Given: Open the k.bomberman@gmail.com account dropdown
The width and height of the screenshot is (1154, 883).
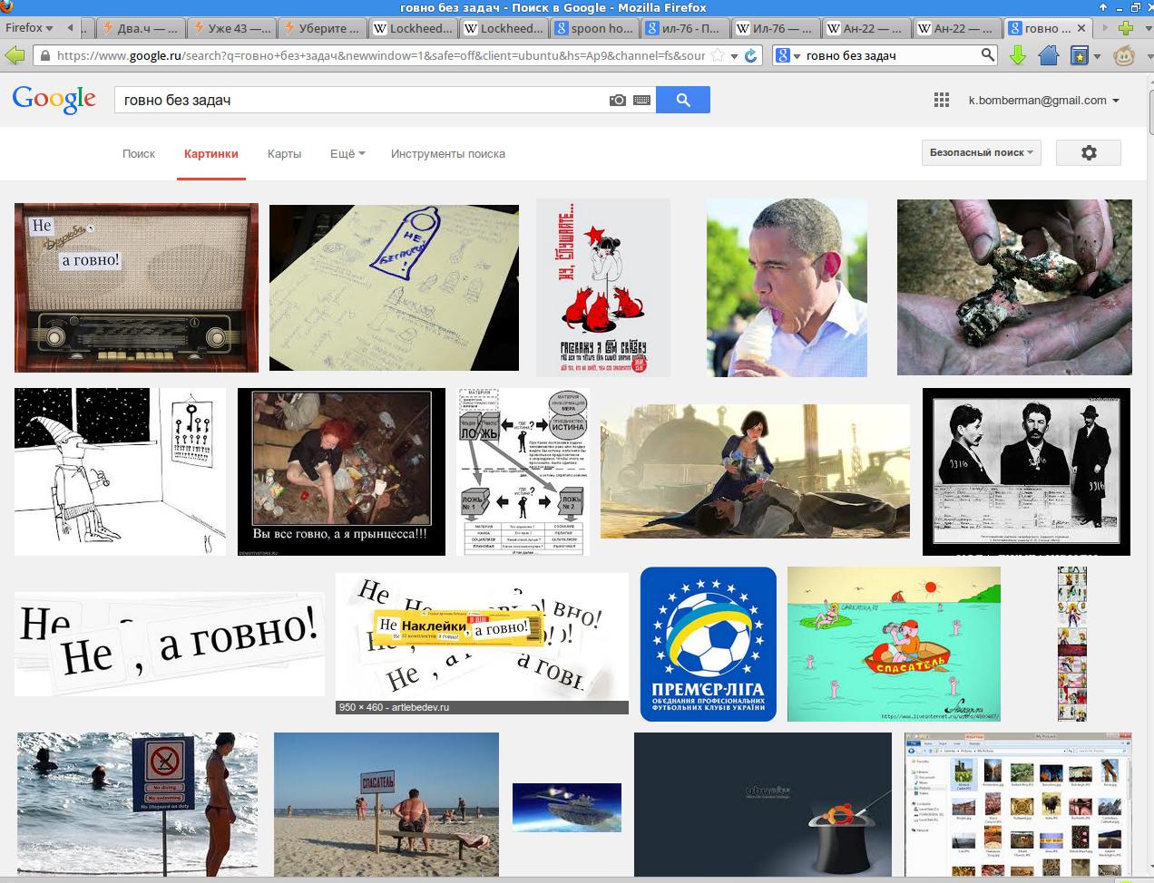Looking at the screenshot, I should [x=1043, y=101].
